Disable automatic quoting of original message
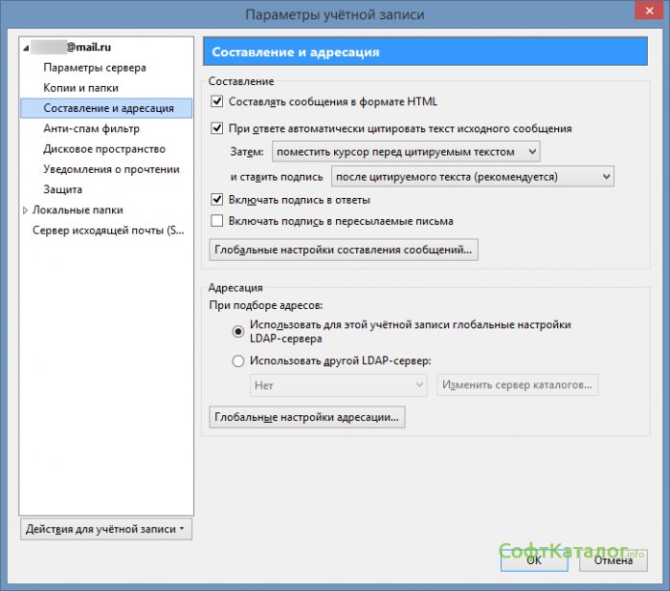This screenshot has width=670, height=591. coord(217,128)
